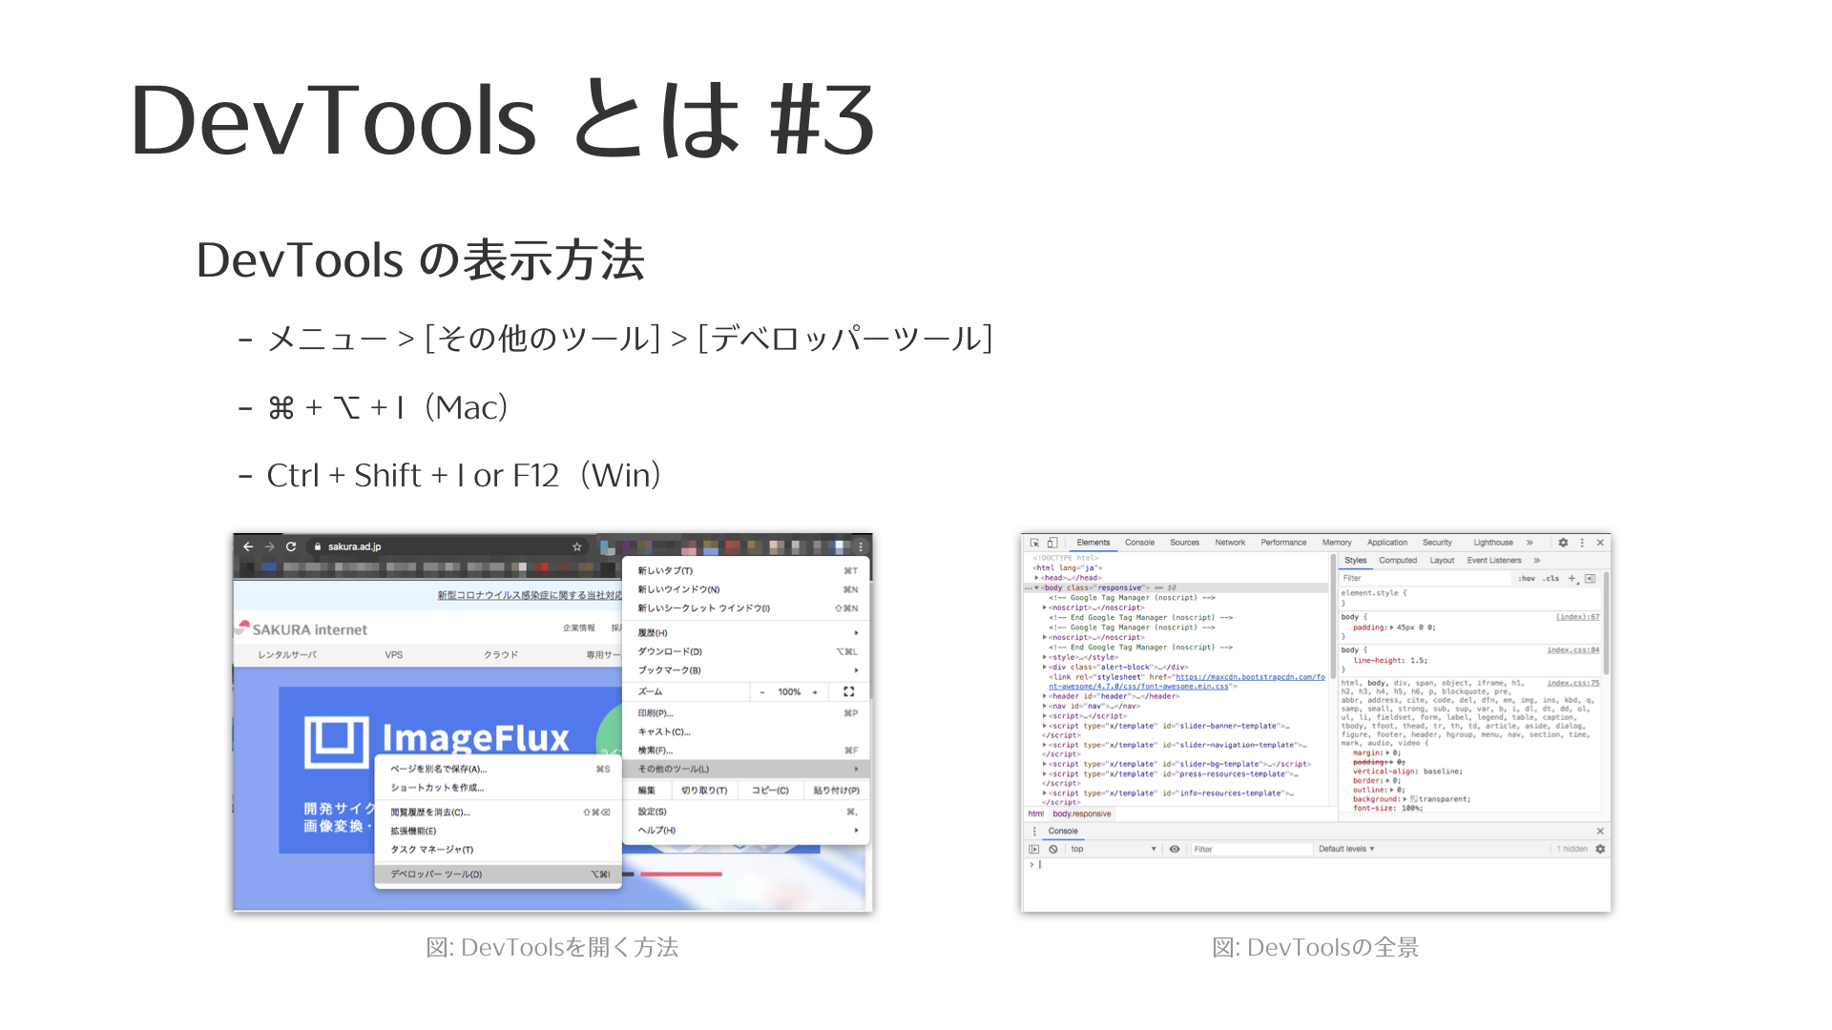This screenshot has height=1030, width=1832.
Task: Switch to the Network tab
Action: point(1230,543)
